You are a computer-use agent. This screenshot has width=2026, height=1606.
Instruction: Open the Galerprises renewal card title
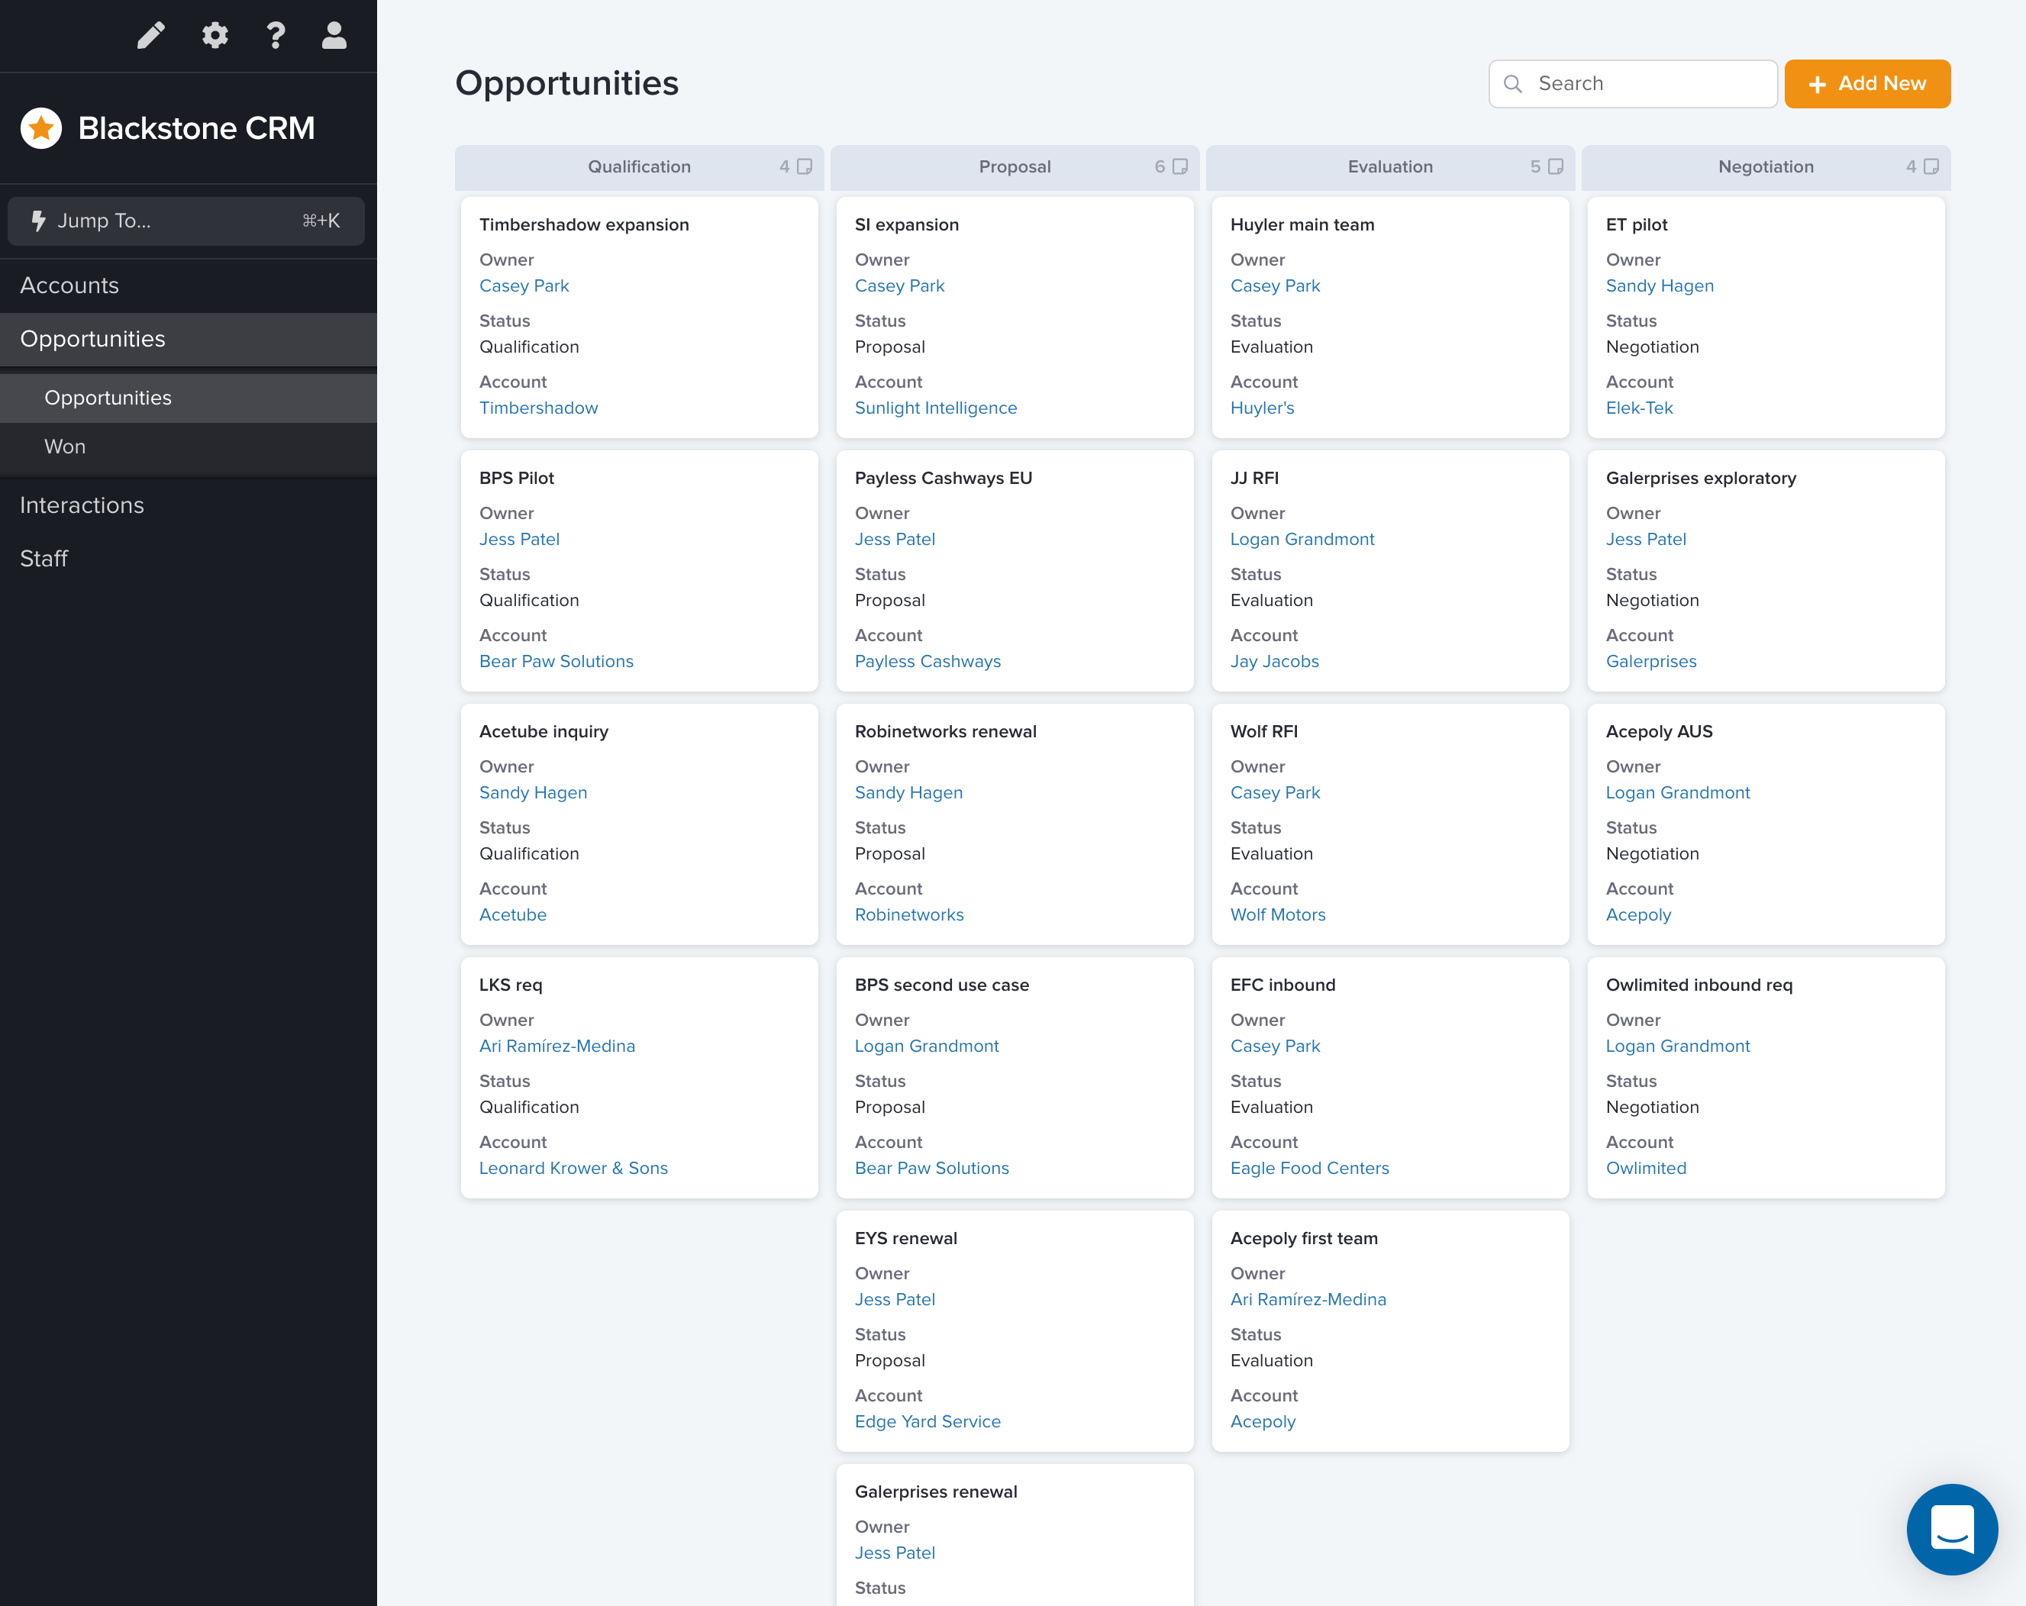936,1492
